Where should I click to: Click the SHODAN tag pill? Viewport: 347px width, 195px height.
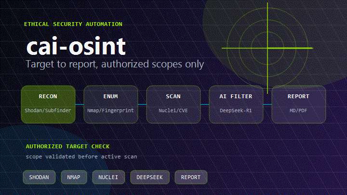[x=39, y=177]
